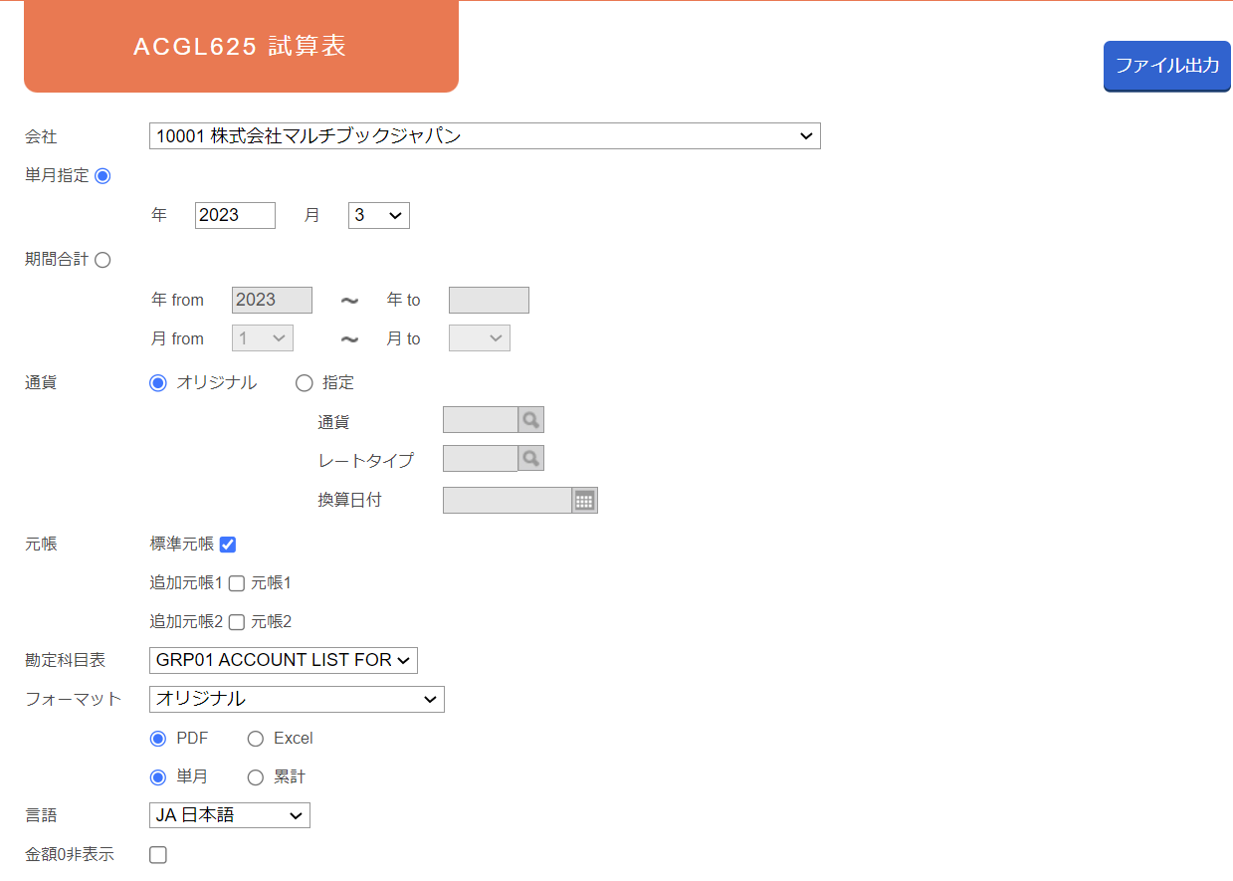Select the PDF radio button
The height and width of the screenshot is (881, 1233).
click(157, 739)
